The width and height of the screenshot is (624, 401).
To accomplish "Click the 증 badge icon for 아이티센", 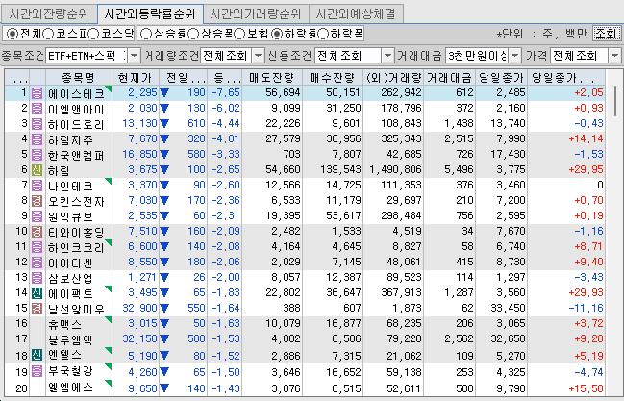I will pyautogui.click(x=37, y=263).
